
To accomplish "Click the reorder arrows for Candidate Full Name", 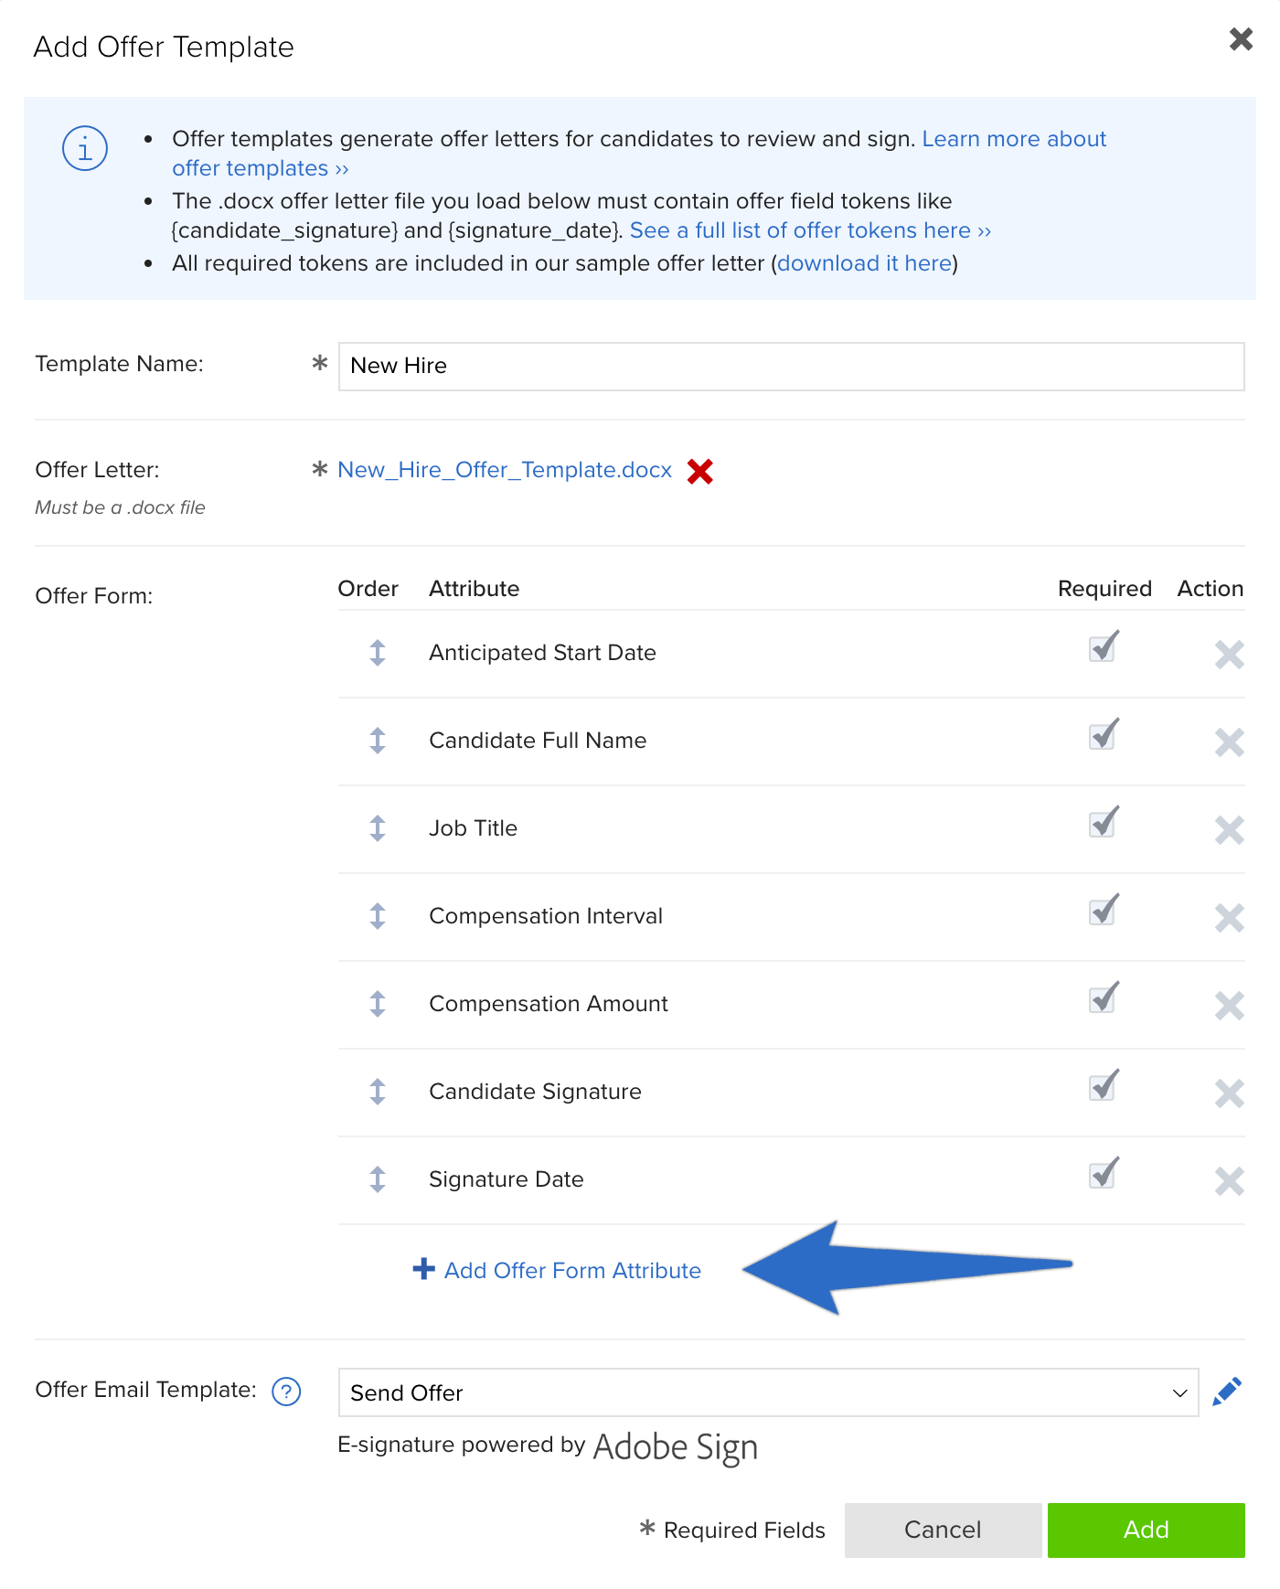I will [x=378, y=741].
